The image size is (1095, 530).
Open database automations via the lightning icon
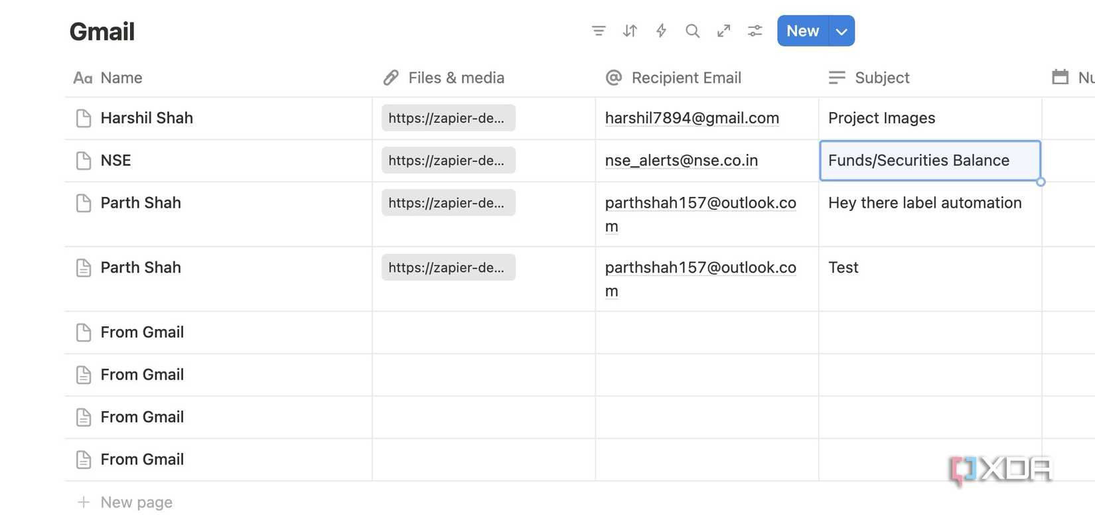[661, 31]
